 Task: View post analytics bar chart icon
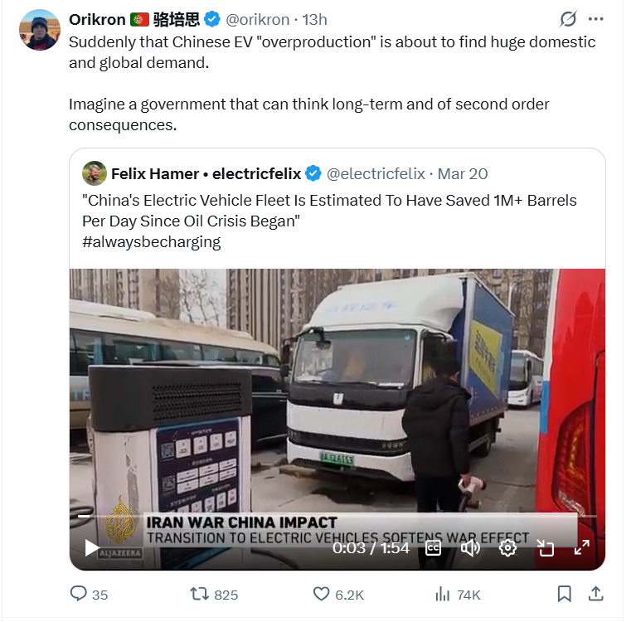tap(443, 594)
